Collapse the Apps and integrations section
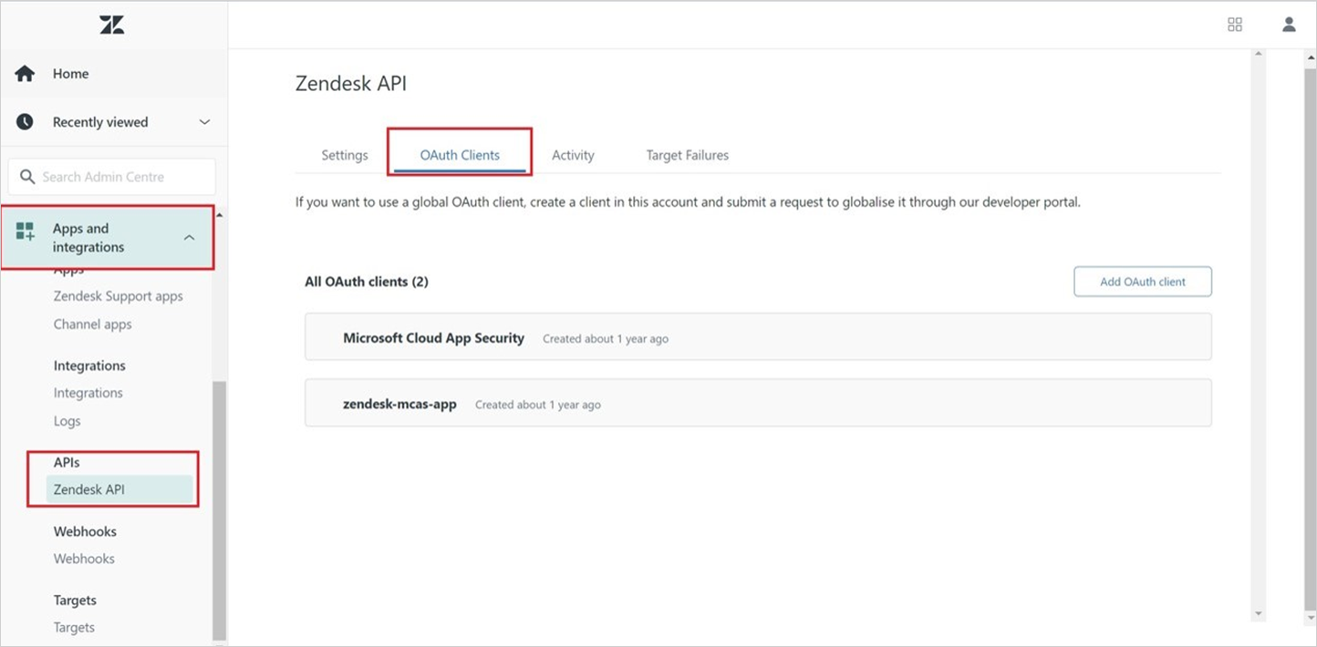 click(189, 237)
